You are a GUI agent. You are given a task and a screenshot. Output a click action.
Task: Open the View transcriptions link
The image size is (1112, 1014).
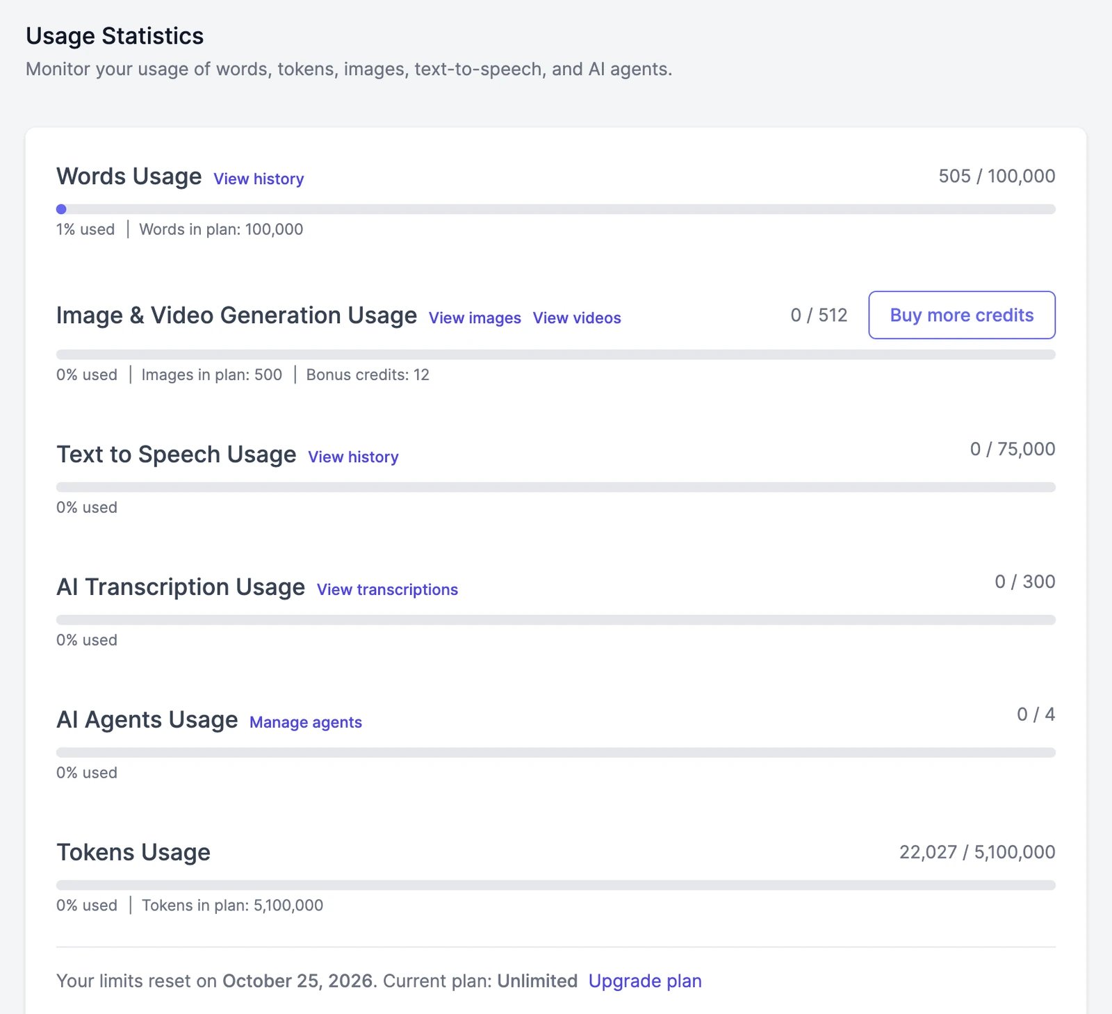(387, 589)
